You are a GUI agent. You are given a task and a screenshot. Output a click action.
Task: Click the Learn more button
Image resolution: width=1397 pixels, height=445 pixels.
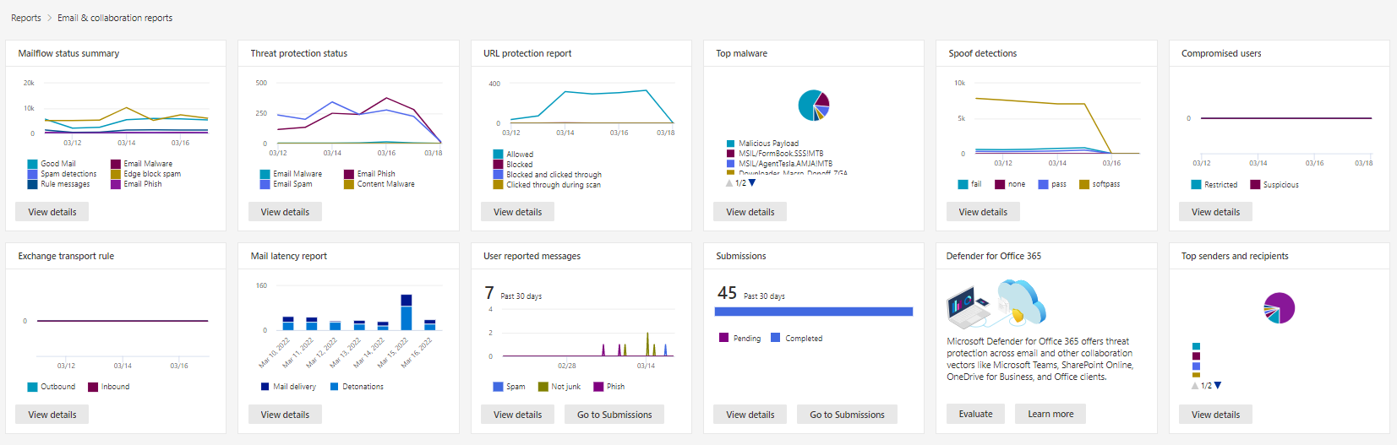click(x=1050, y=414)
